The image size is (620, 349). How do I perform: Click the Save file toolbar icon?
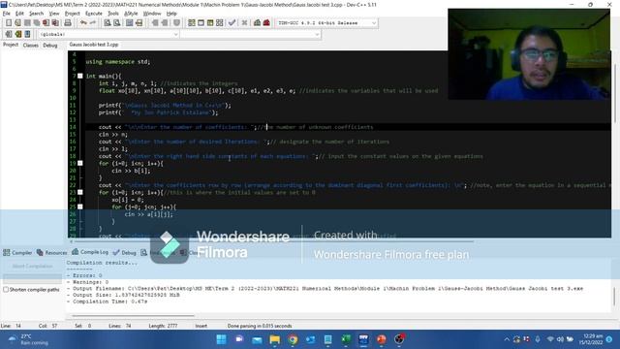[x=27, y=23]
